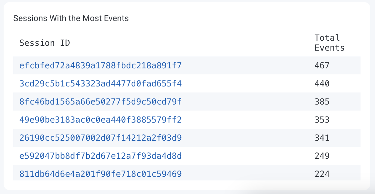Open session 811db64d6e4a201f90fe718c01c59469
Viewport: 375px width, 194px height.
100,174
